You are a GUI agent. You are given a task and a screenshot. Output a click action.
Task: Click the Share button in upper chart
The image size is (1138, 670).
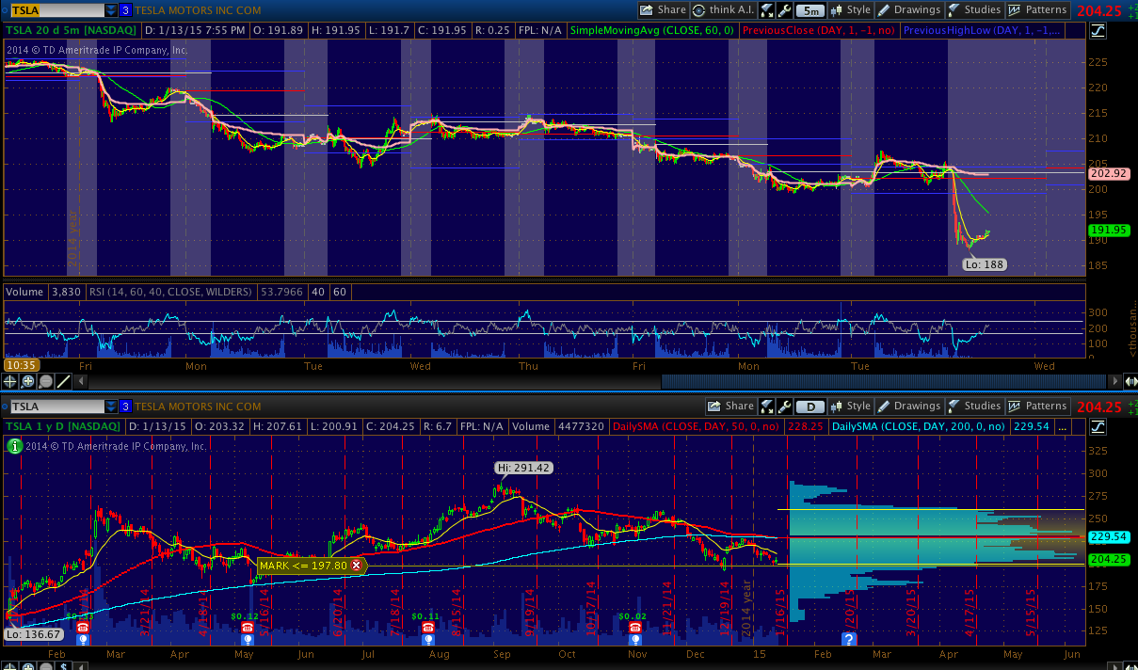pyautogui.click(x=664, y=10)
